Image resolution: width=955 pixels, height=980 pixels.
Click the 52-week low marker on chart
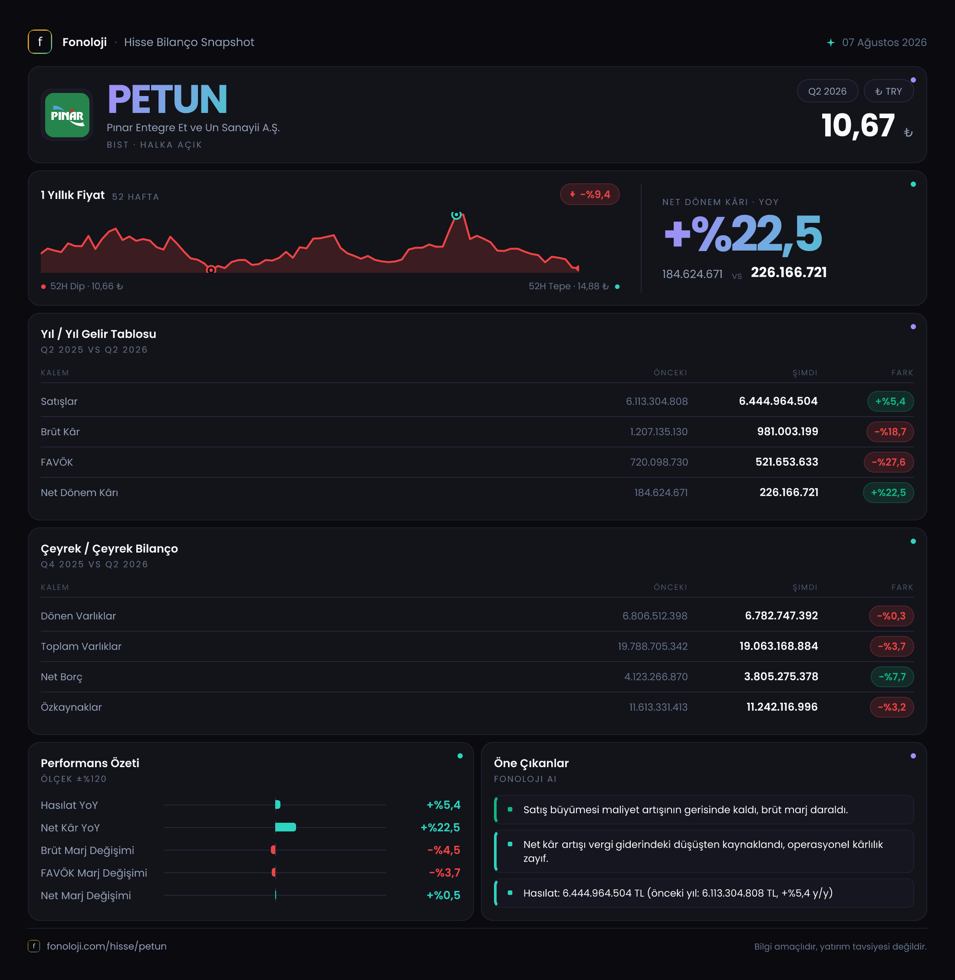coord(211,270)
